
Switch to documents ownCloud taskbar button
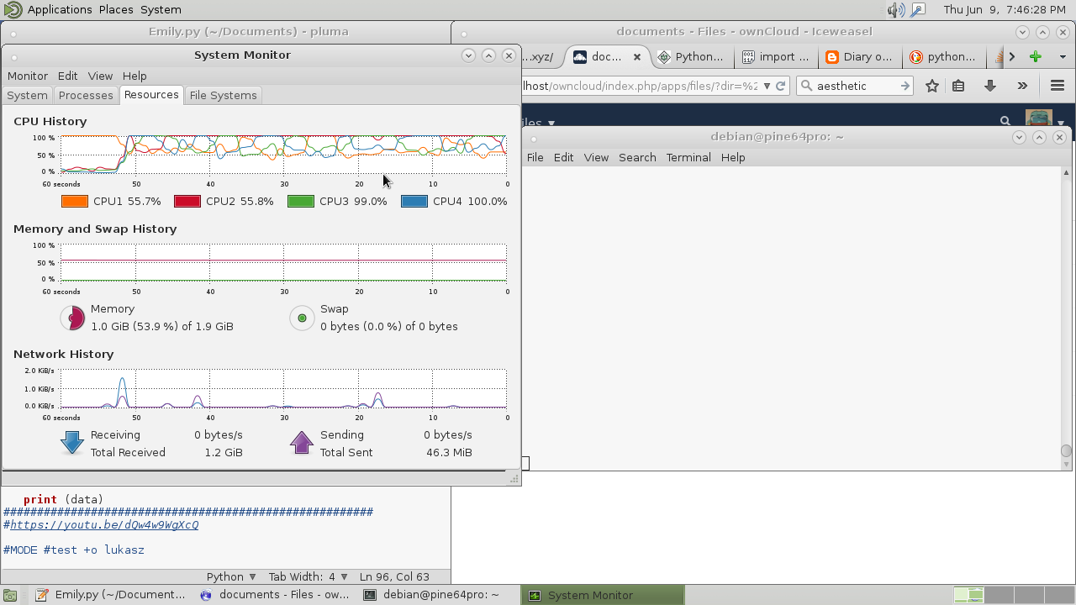[x=274, y=595]
